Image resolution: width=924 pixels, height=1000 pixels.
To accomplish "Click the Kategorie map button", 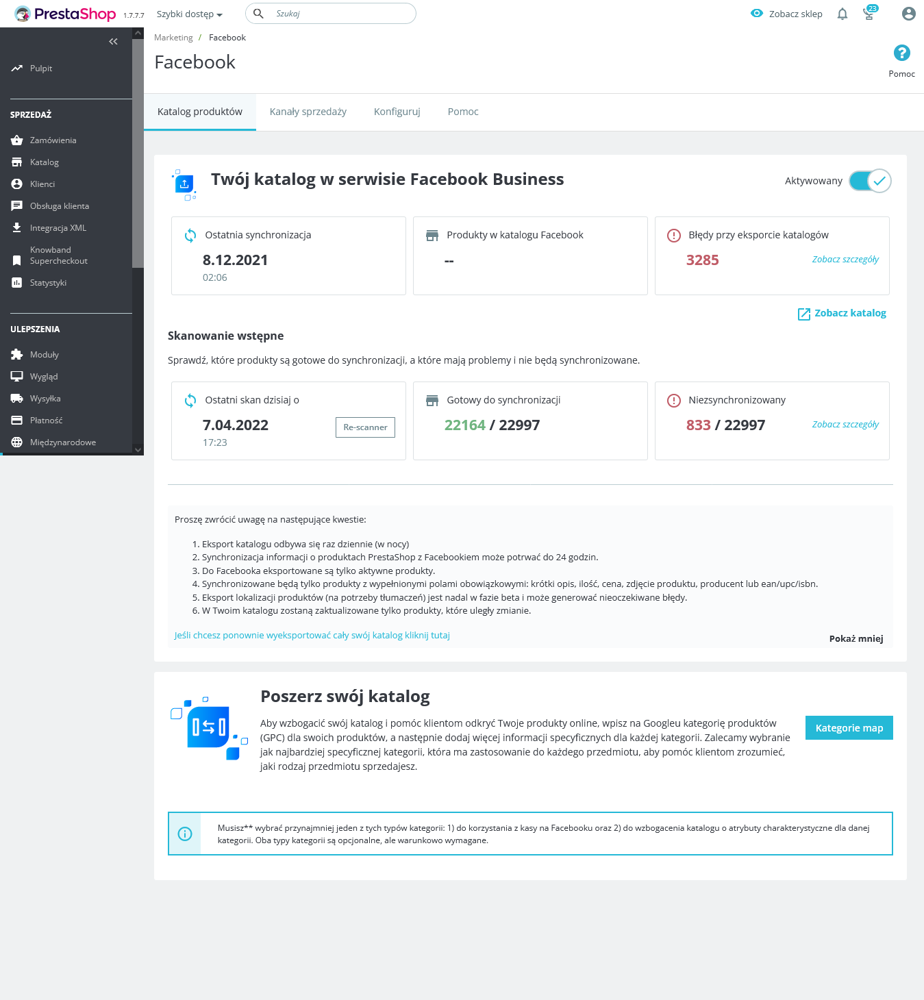I will 849,728.
